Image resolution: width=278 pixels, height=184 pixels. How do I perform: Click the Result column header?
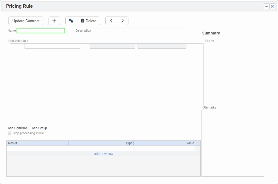coord(37,143)
